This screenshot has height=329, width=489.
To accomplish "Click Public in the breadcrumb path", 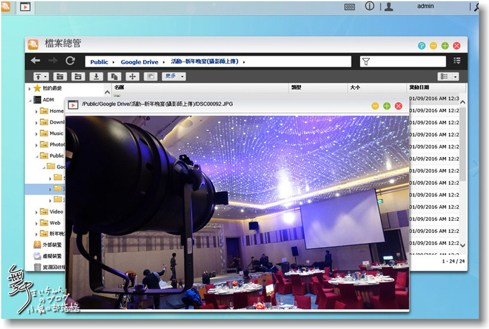I will (x=99, y=62).
